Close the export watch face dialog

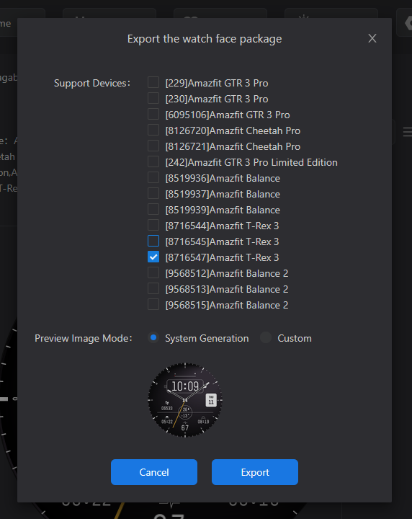coord(372,38)
